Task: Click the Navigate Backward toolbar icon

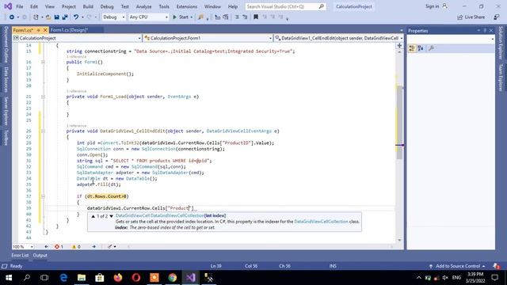Action: [x=12, y=17]
